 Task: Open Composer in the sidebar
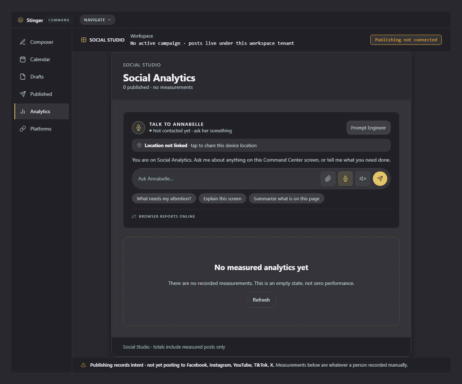42,42
